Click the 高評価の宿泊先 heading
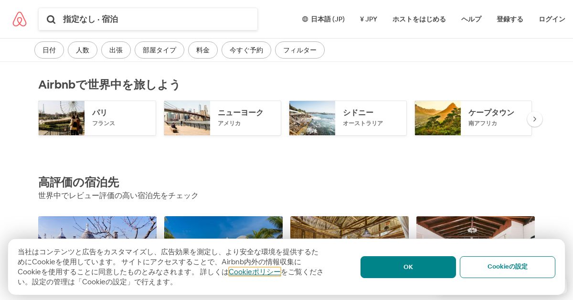The height and width of the screenshot is (300, 573). pyautogui.click(x=79, y=182)
